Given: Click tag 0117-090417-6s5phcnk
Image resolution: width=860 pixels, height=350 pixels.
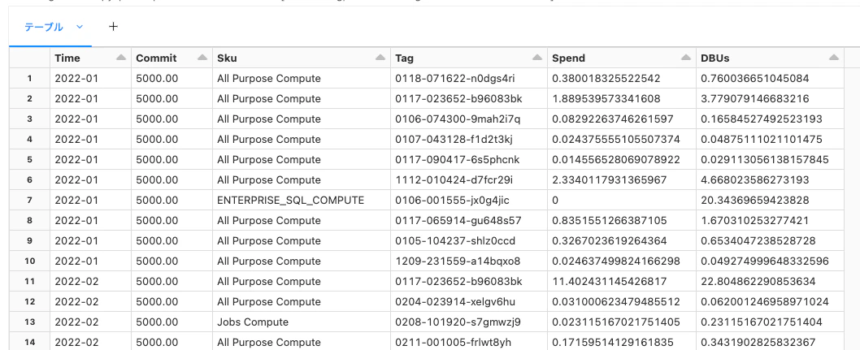Looking at the screenshot, I should (457, 159).
